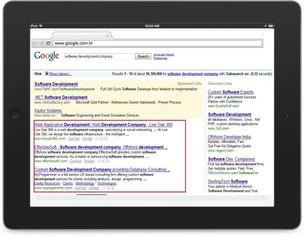Screen dimensions: 304x237
Task: Promote the EffectiveSoft result
Action: coord(104,161)
